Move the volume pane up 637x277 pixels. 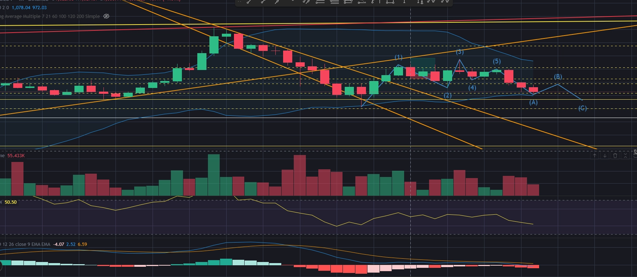pyautogui.click(x=594, y=156)
